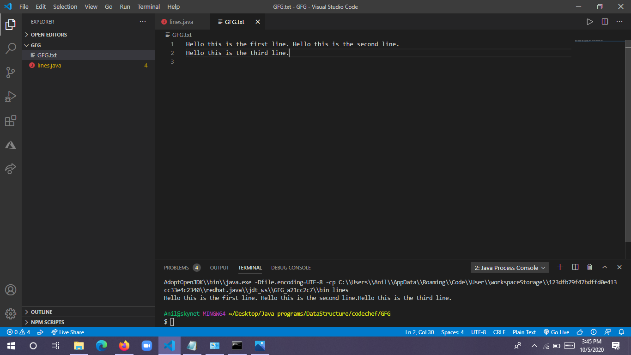The width and height of the screenshot is (631, 355).
Task: Open the Search view in activity bar
Action: click(x=11, y=48)
